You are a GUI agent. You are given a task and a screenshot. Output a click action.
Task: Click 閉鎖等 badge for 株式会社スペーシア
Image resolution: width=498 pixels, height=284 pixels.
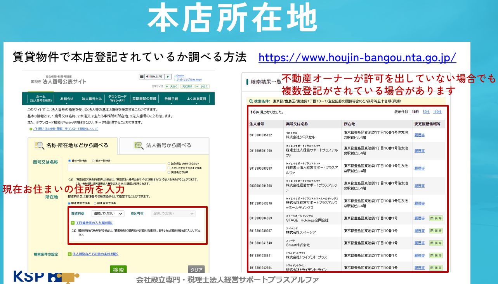tap(436, 231)
